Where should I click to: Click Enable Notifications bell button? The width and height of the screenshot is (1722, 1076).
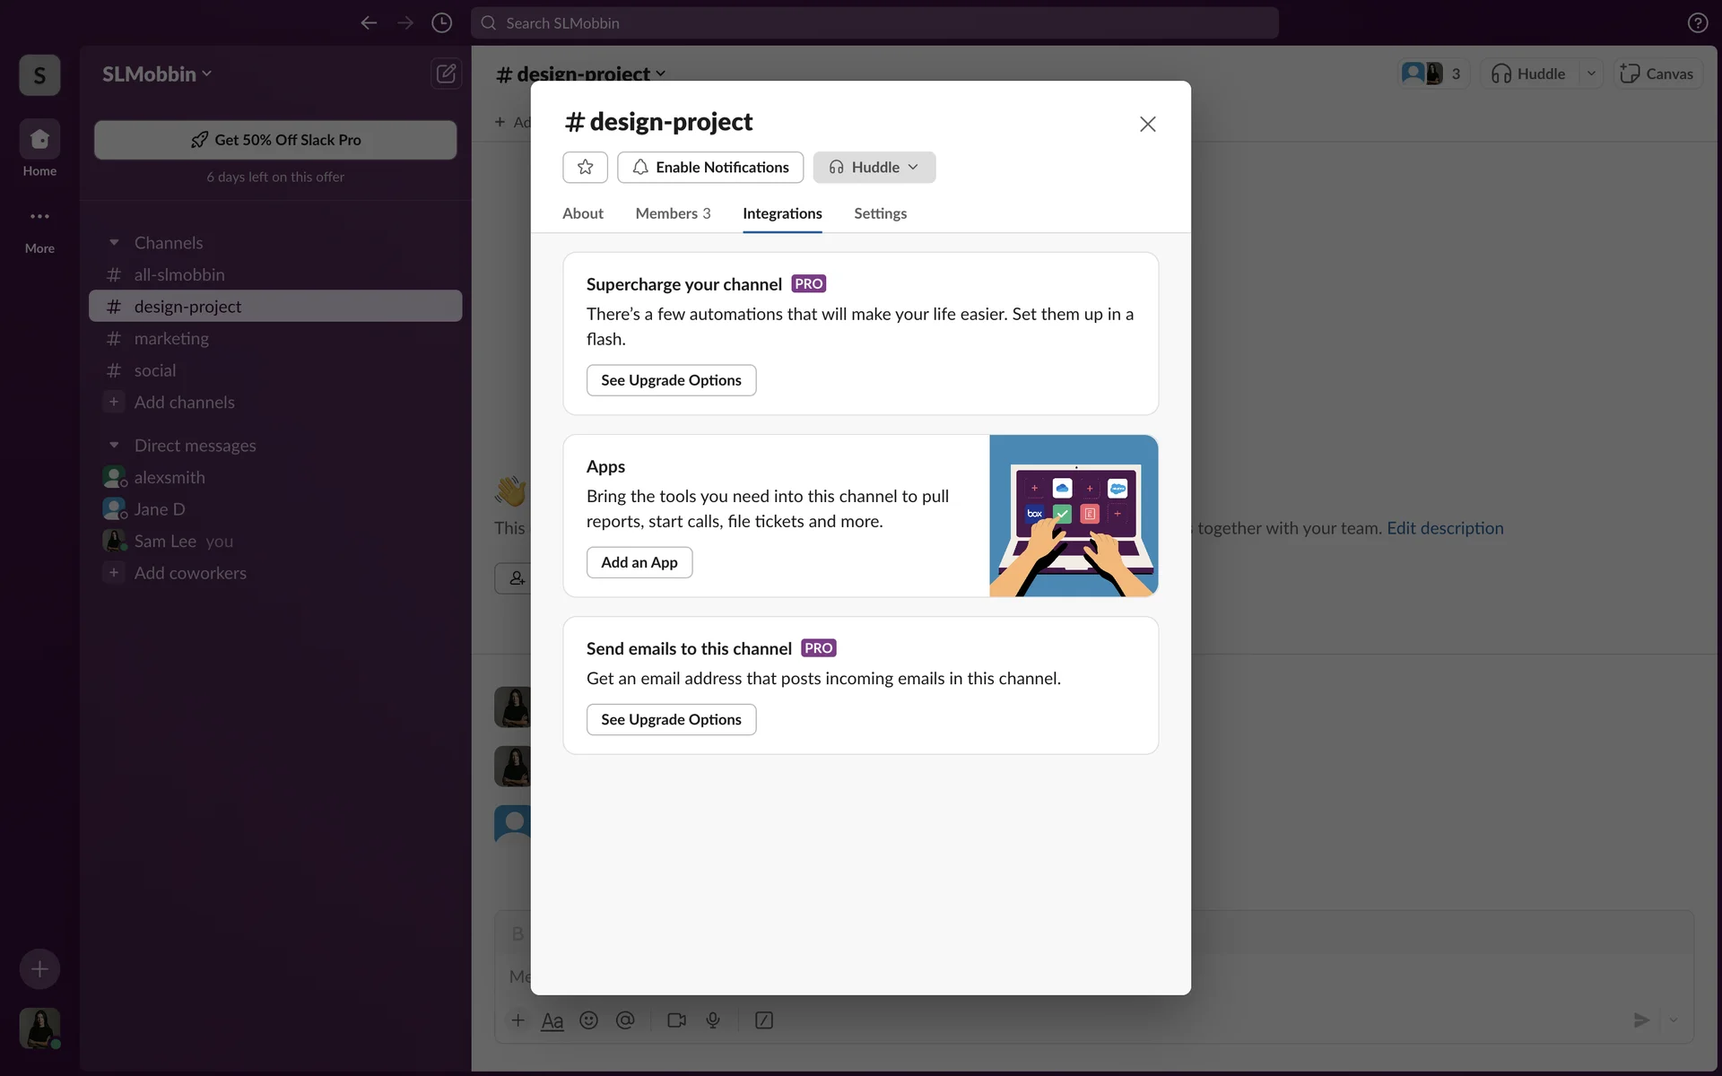[709, 167]
